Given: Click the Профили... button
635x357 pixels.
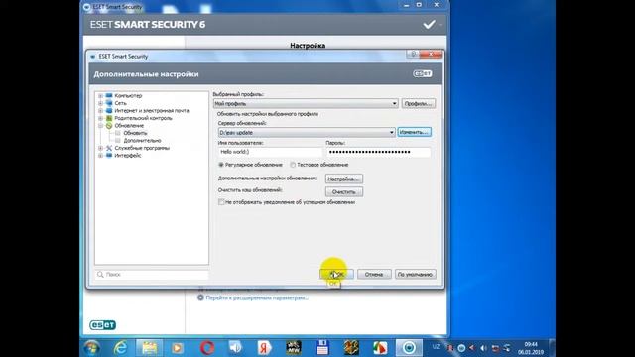Looking at the screenshot, I should [x=419, y=103].
